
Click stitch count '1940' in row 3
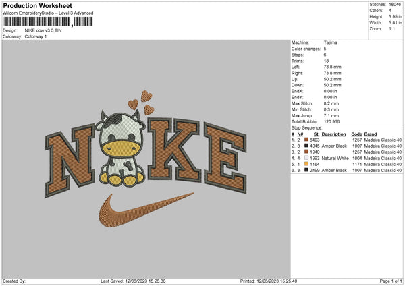pos(315,152)
